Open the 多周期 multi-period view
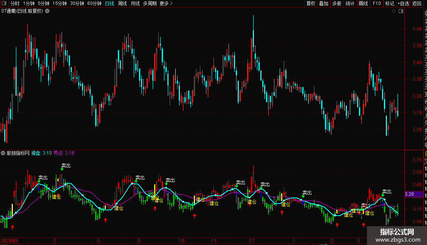The image size is (427, 245). click(150, 3)
